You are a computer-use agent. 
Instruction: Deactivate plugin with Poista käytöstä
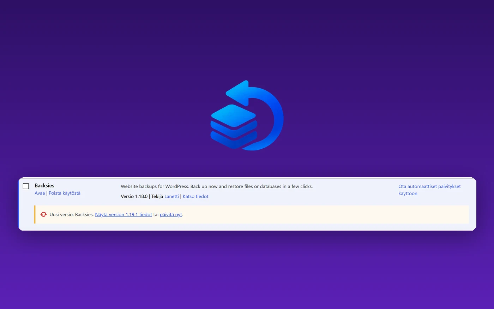click(65, 193)
